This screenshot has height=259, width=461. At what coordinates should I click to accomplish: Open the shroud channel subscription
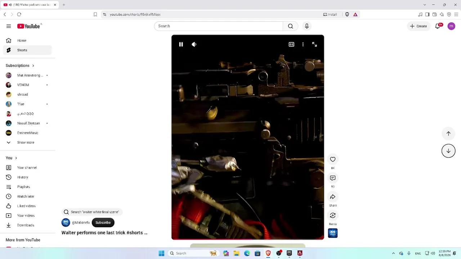(27, 95)
